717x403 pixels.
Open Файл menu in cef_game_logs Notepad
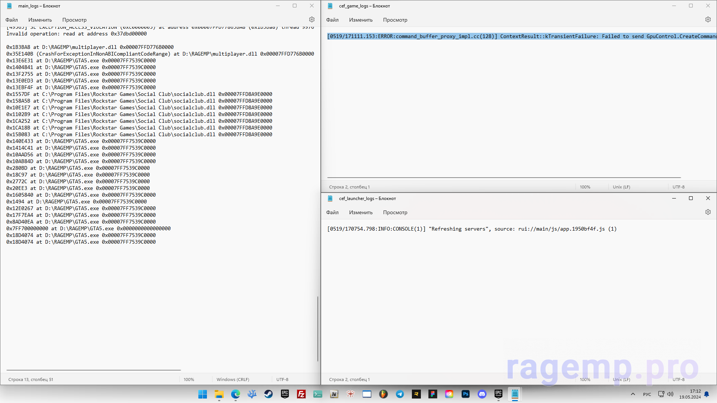click(x=332, y=20)
